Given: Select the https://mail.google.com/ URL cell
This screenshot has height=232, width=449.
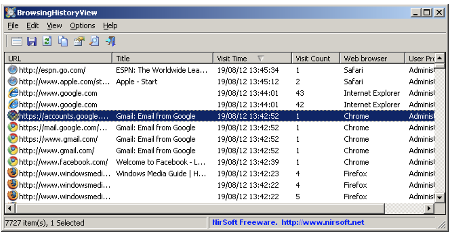Looking at the screenshot, I should (63, 127).
